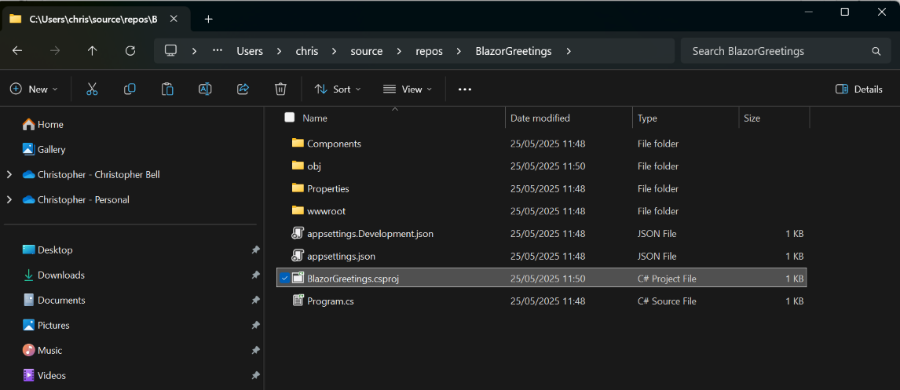Refresh the current folder view
The height and width of the screenshot is (390, 900).
130,51
